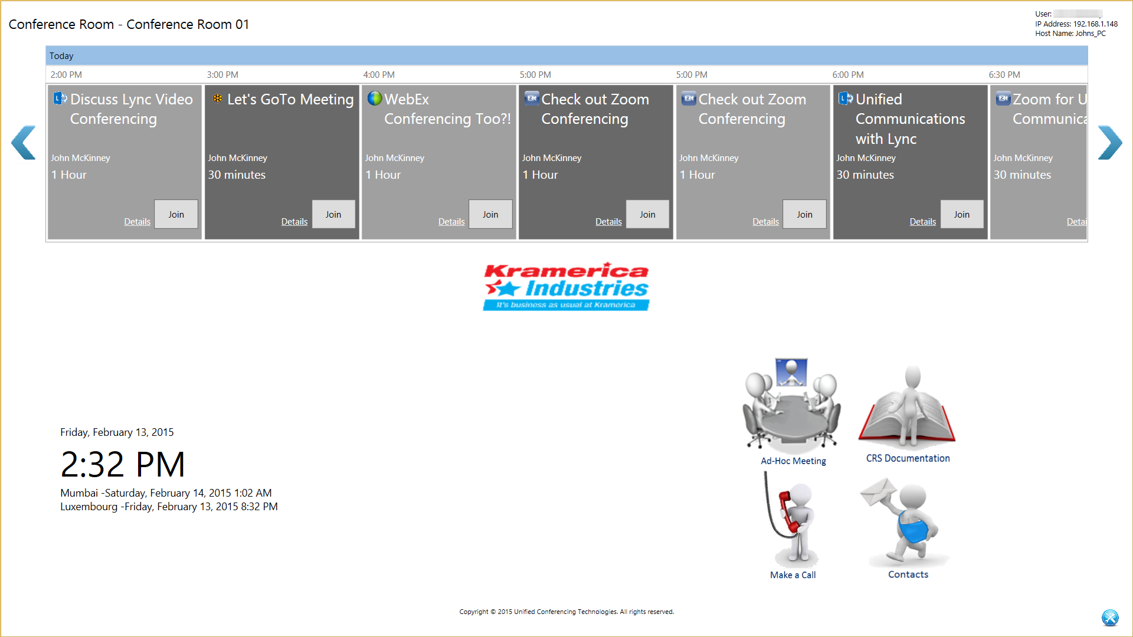
Task: Open Details for dark Check out Zoom card
Action: (608, 222)
